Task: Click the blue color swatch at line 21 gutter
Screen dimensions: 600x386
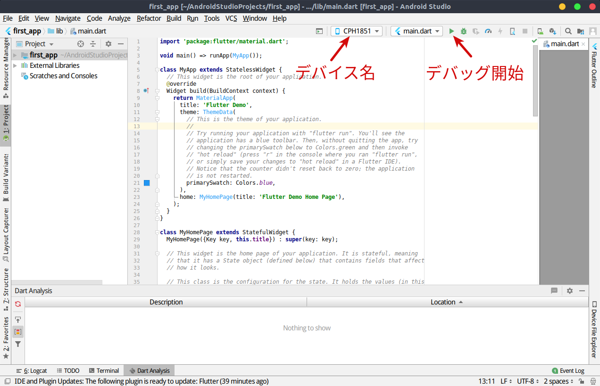Action: coord(147,183)
